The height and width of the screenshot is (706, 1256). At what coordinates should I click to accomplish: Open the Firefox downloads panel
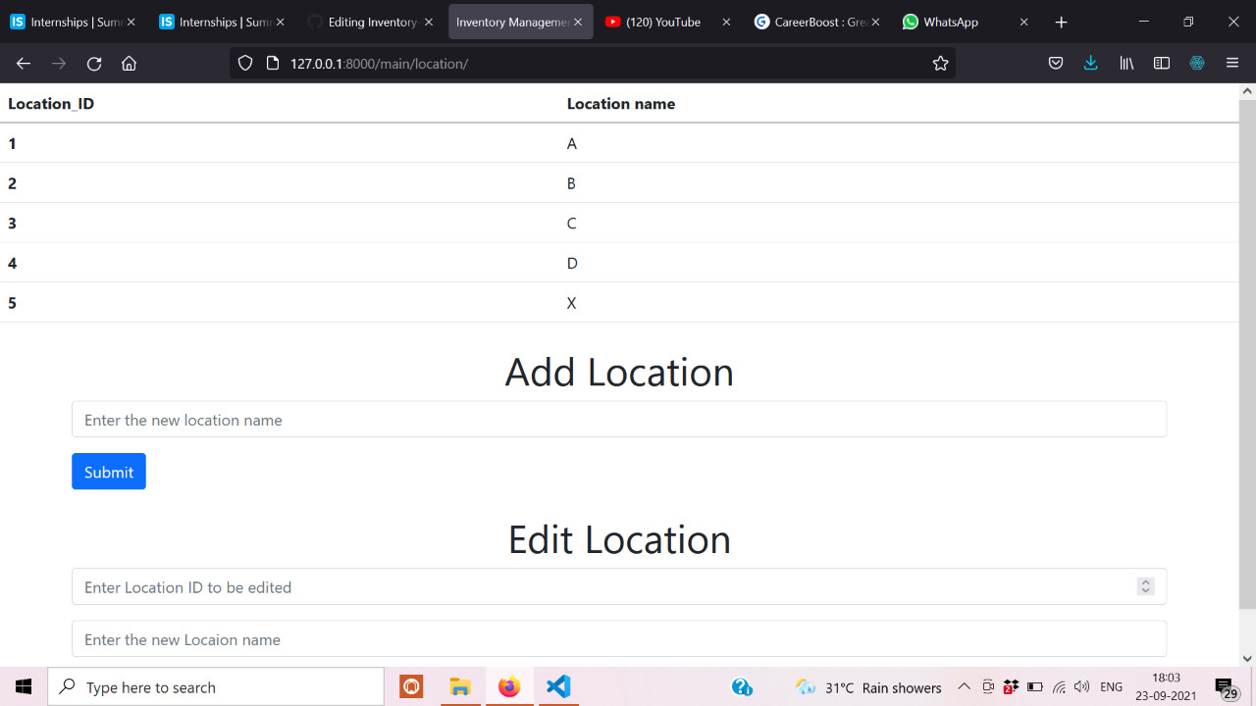(x=1090, y=63)
